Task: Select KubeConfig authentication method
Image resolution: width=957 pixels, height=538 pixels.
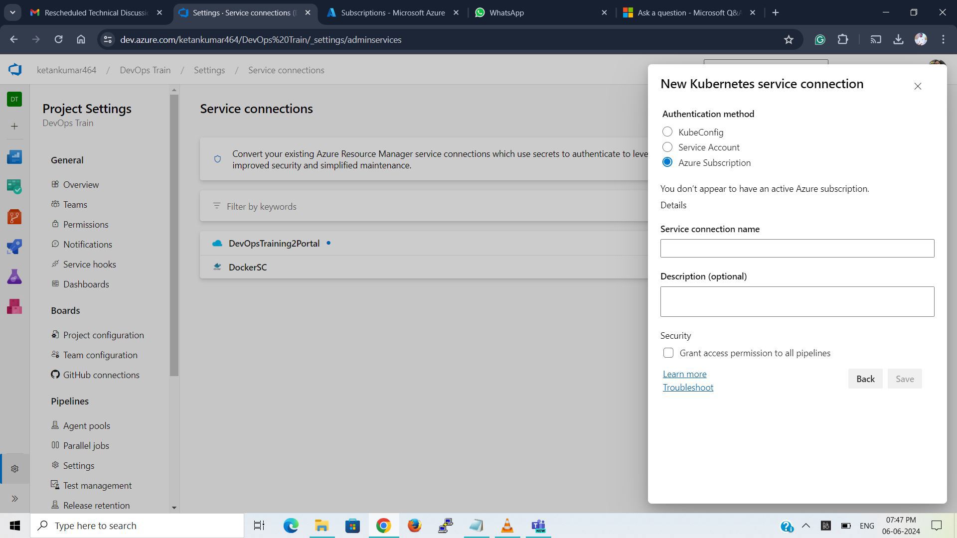Action: pos(667,132)
